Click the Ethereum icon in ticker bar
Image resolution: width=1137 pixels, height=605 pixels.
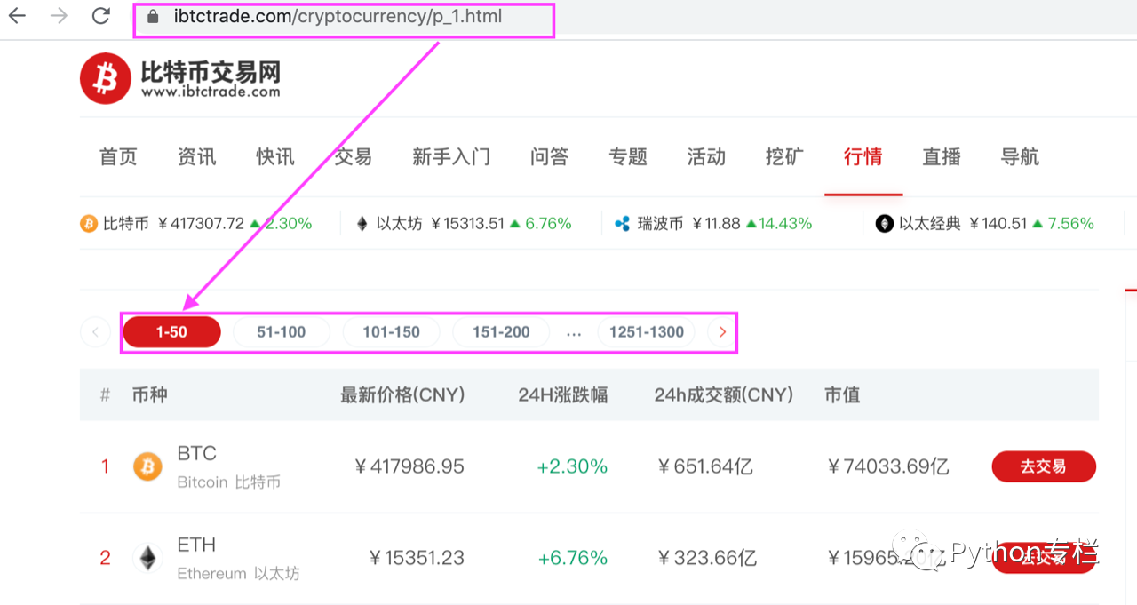[x=362, y=224]
